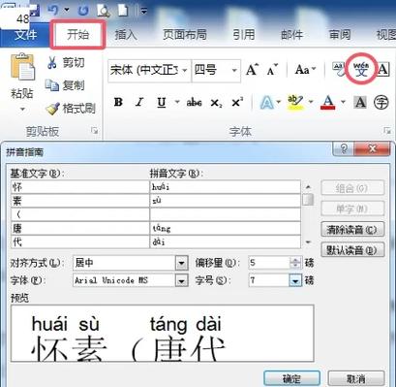Open the Phonetic Guide wén icon

click(x=361, y=69)
